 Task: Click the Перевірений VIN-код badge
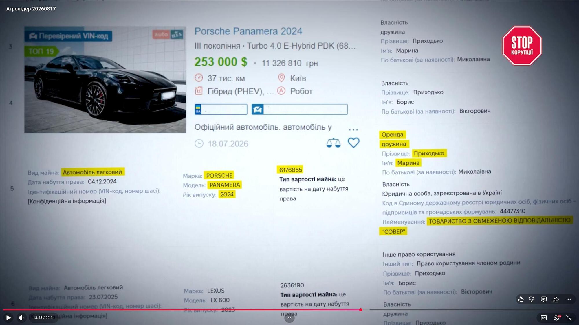click(x=68, y=36)
